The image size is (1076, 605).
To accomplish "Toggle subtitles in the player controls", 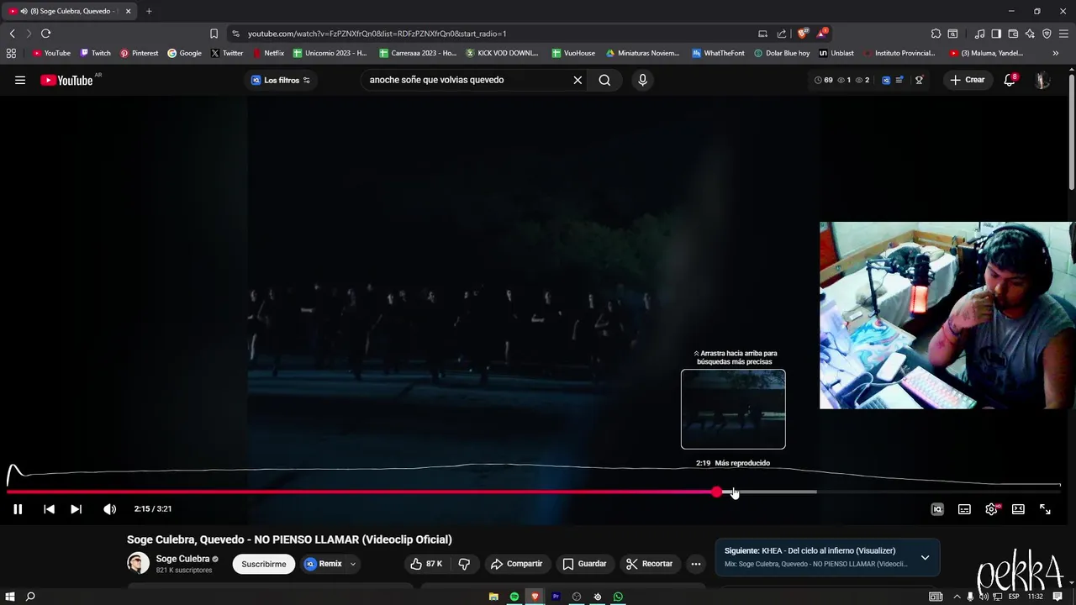I will point(964,509).
